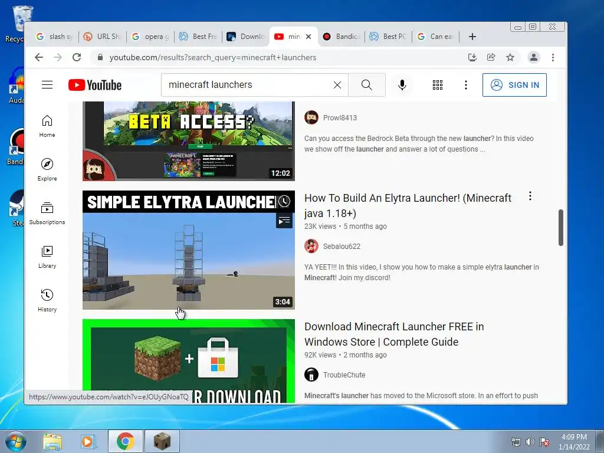Image resolution: width=604 pixels, height=453 pixels.
Task: Click the Prowl8413 channel avatar
Action: point(311,117)
